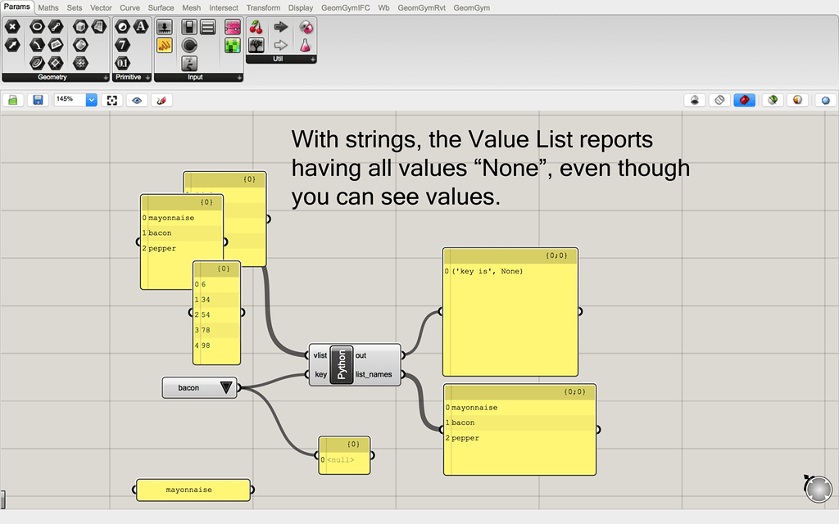Switch to the Maths tab
This screenshot has width=839, height=524.
48,7
